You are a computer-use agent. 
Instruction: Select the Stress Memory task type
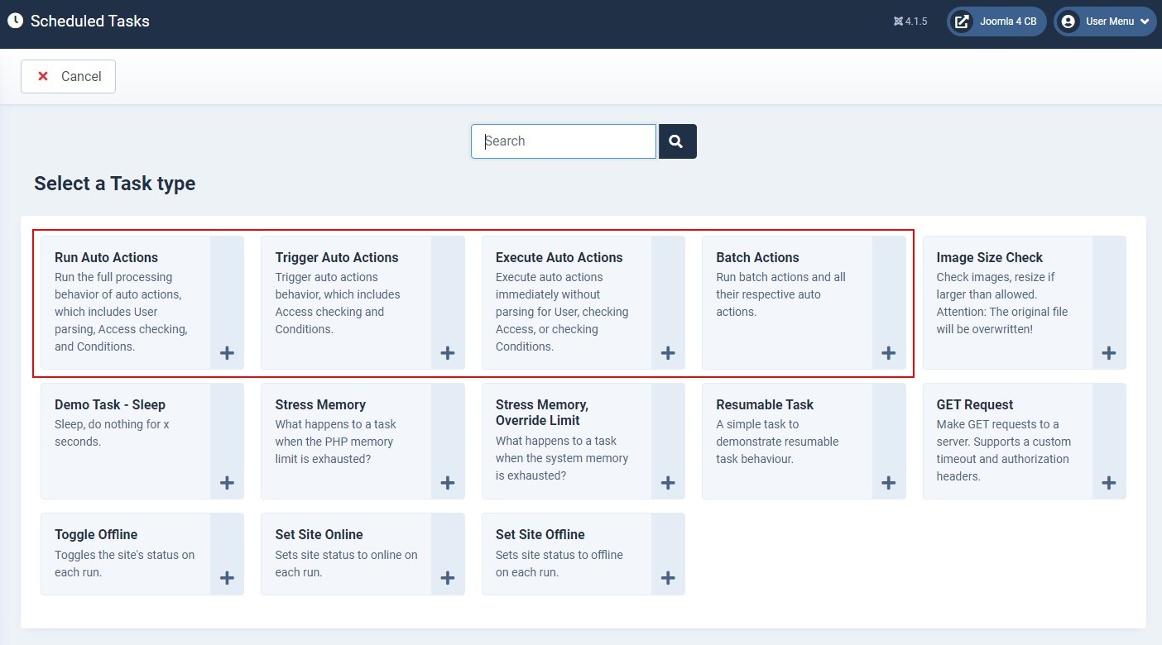click(x=363, y=441)
